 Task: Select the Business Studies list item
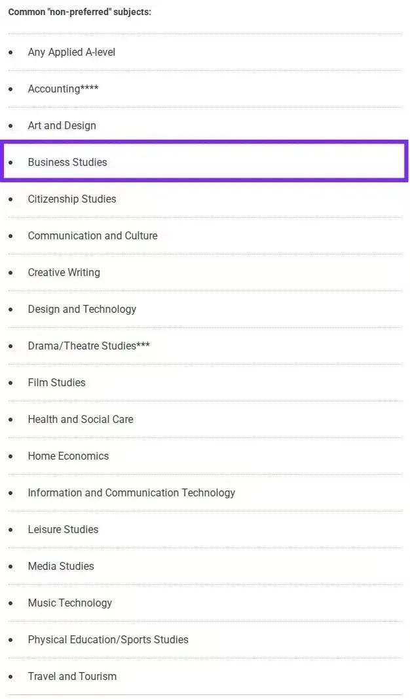[204, 162]
